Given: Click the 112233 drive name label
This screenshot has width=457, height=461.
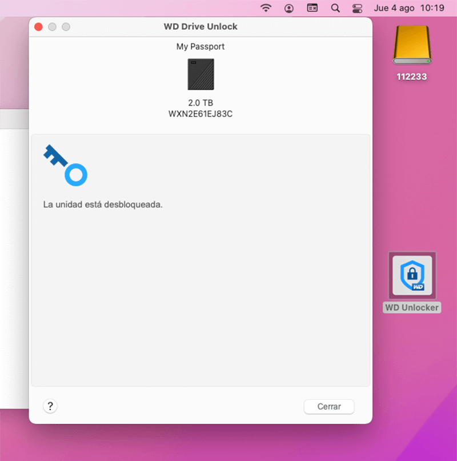Looking at the screenshot, I should 412,77.
